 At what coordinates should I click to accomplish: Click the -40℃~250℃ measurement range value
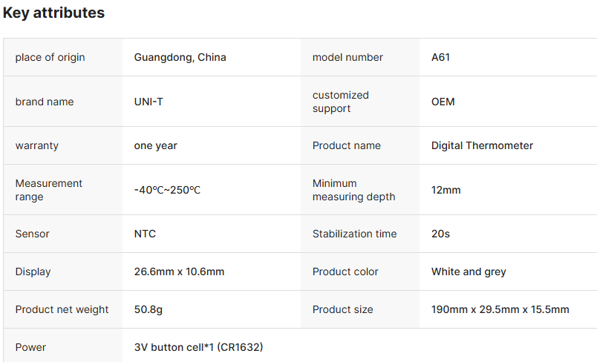[167, 190]
